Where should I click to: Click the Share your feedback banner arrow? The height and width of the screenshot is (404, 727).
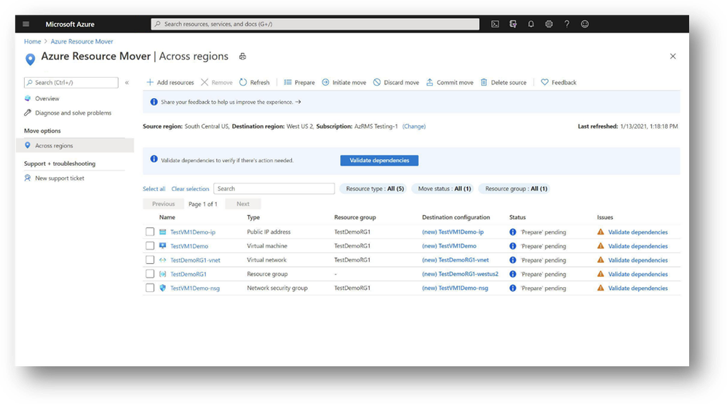click(x=298, y=102)
